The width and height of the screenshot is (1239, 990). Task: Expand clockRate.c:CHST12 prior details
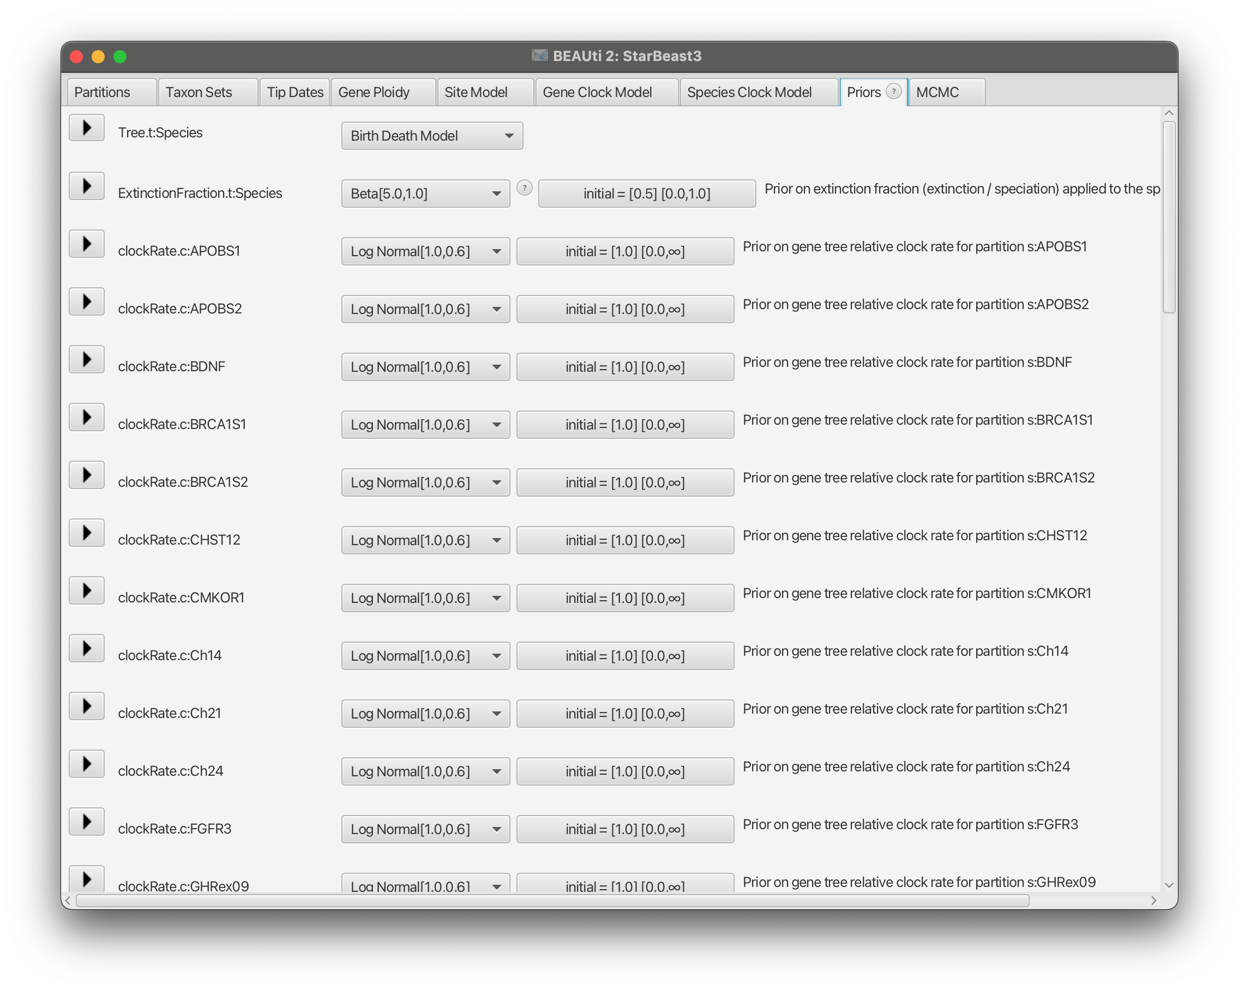tap(87, 533)
